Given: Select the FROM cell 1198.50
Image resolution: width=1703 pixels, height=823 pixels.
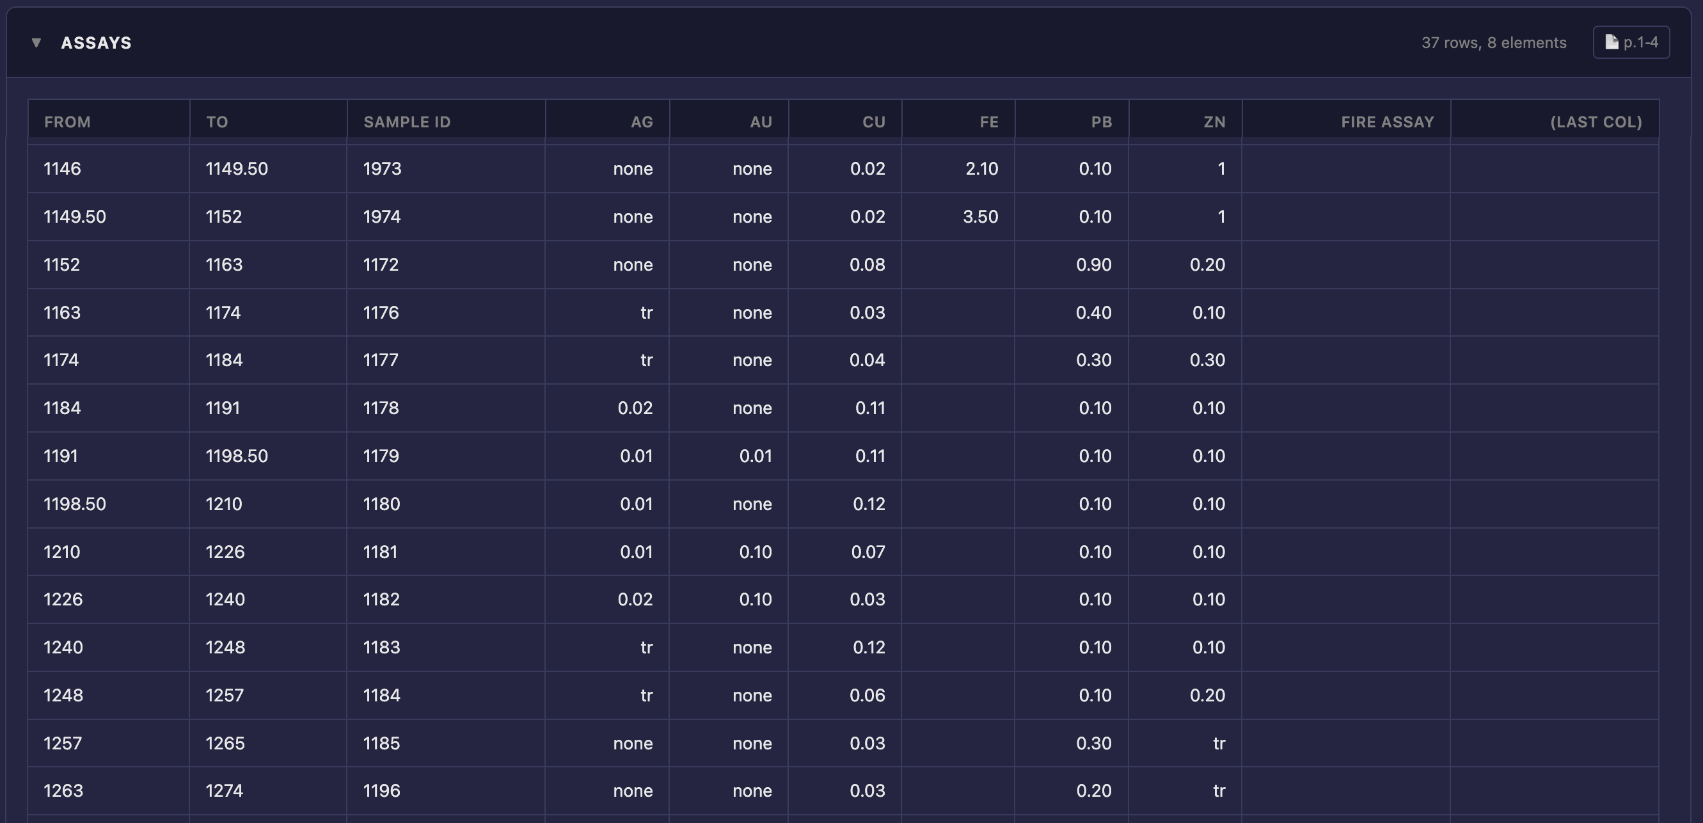Looking at the screenshot, I should [75, 504].
